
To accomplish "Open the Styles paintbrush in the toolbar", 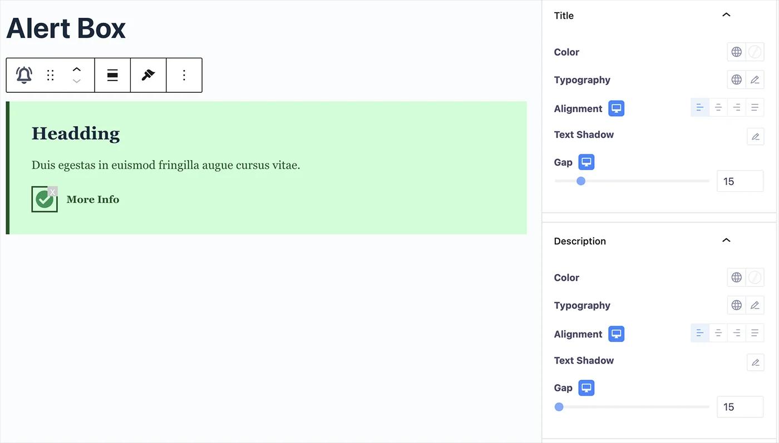I will tap(148, 74).
